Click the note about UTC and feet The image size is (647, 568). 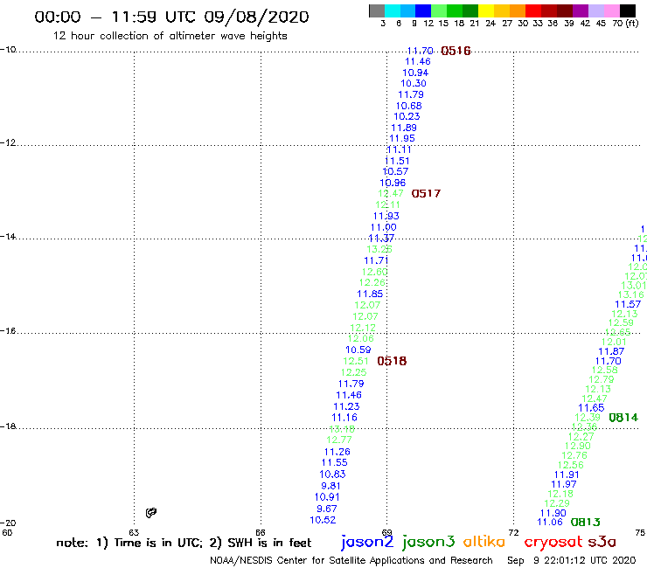point(184,543)
